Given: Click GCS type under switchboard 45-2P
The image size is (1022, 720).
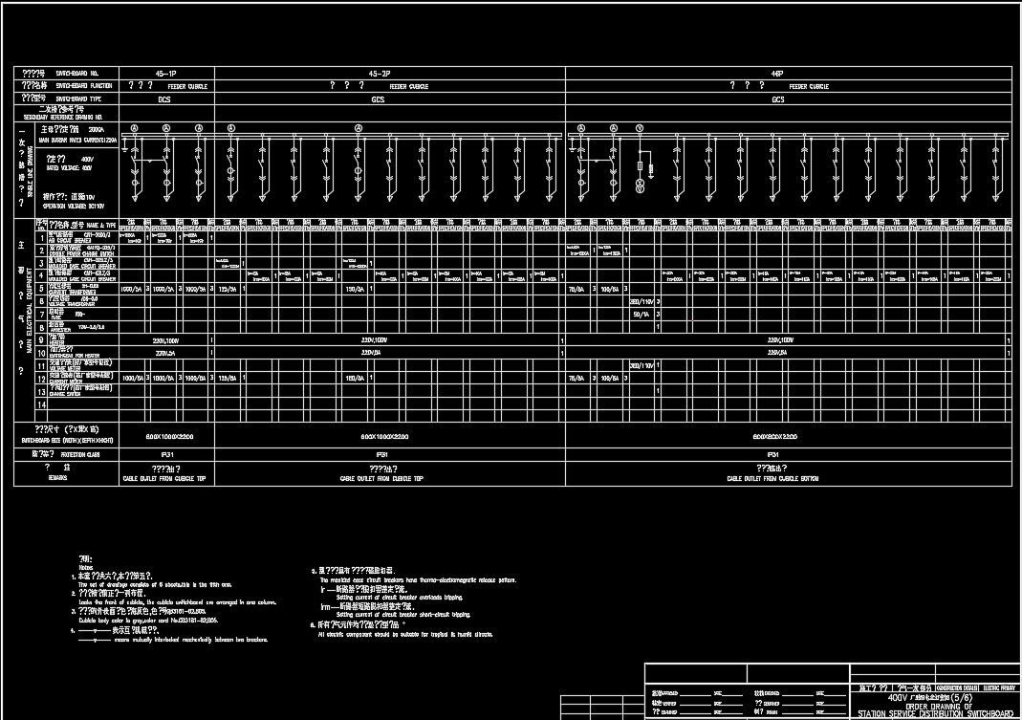Looking at the screenshot, I should tap(378, 99).
